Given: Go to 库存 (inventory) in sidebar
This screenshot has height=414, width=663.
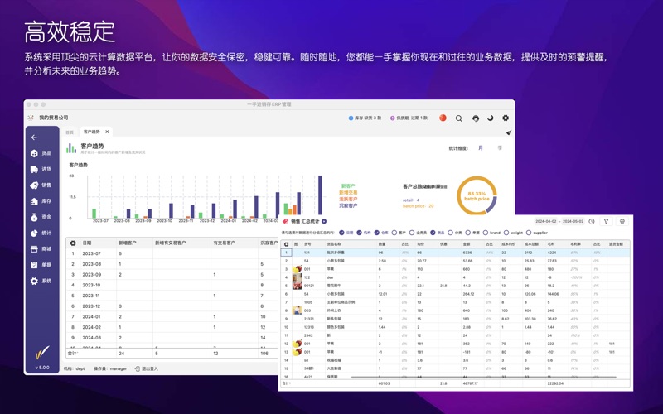Looking at the screenshot, I should tap(41, 201).
